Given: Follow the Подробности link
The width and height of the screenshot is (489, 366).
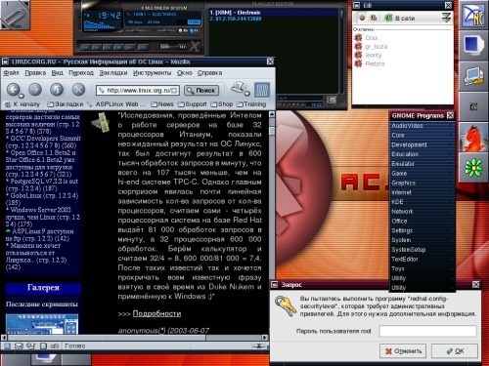Looking at the screenshot, I should pyautogui.click(x=156, y=313).
